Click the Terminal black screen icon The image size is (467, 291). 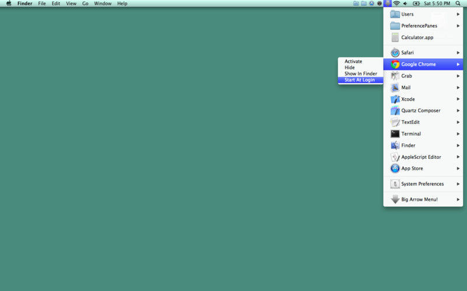coord(395,134)
